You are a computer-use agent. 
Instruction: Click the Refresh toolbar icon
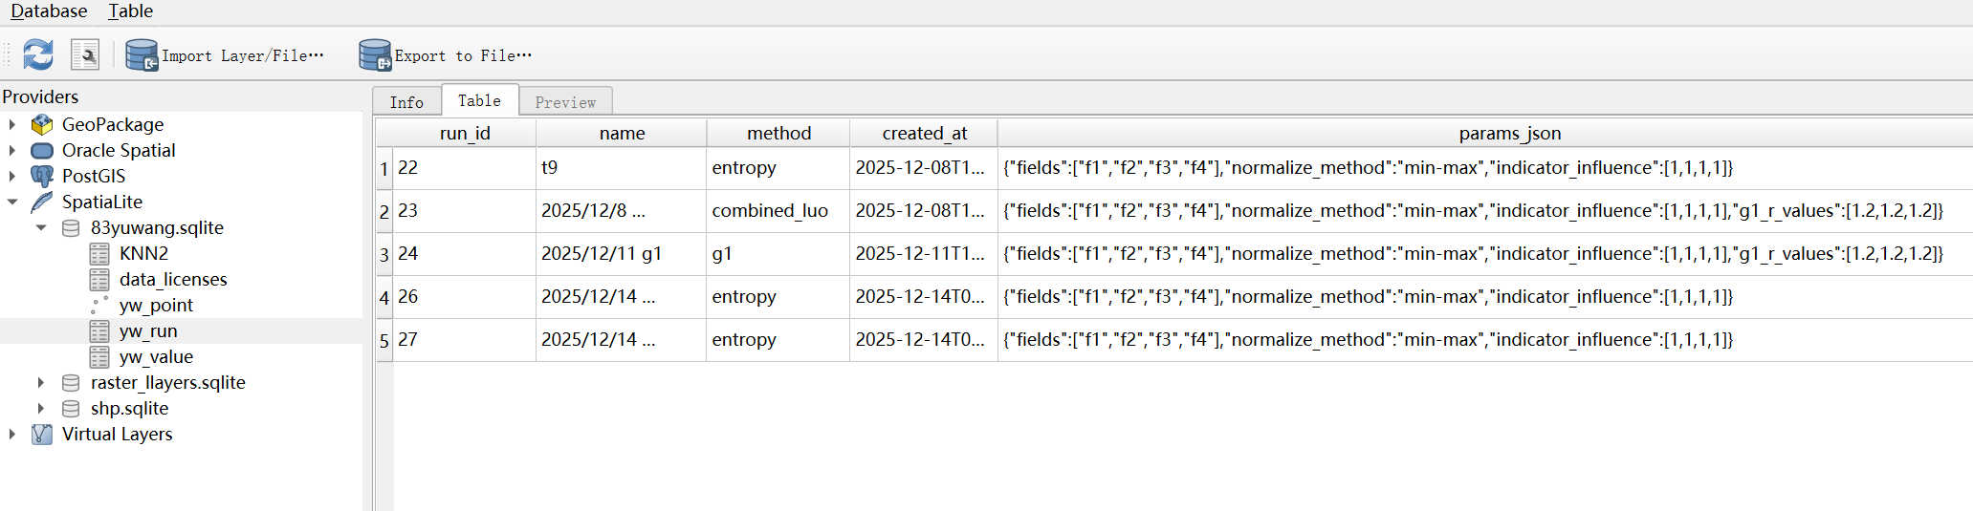click(38, 54)
